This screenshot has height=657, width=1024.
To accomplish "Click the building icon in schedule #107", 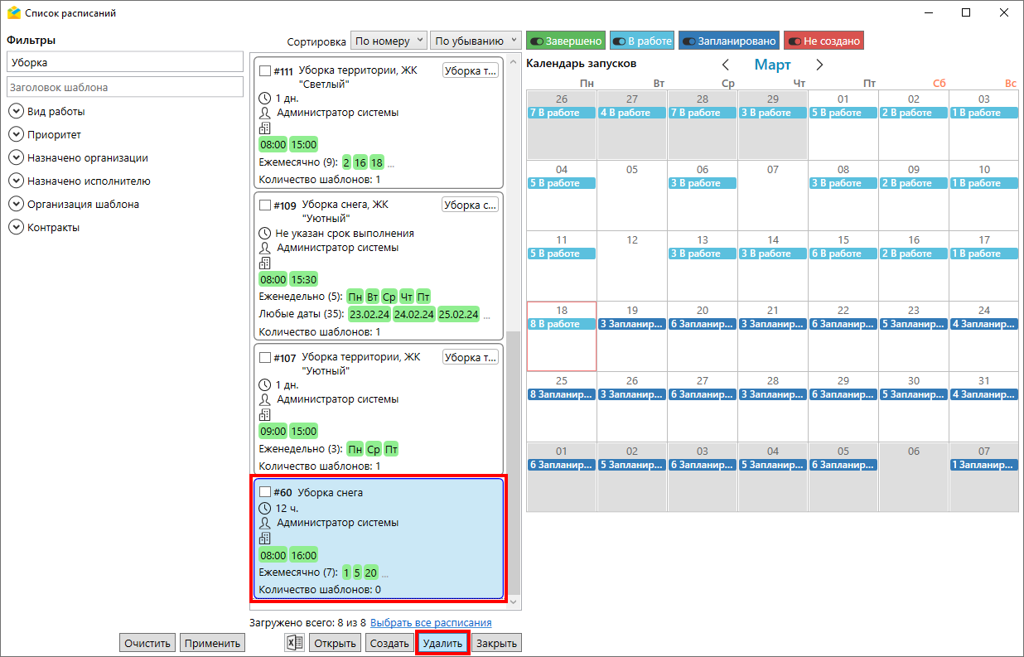I will [x=265, y=414].
